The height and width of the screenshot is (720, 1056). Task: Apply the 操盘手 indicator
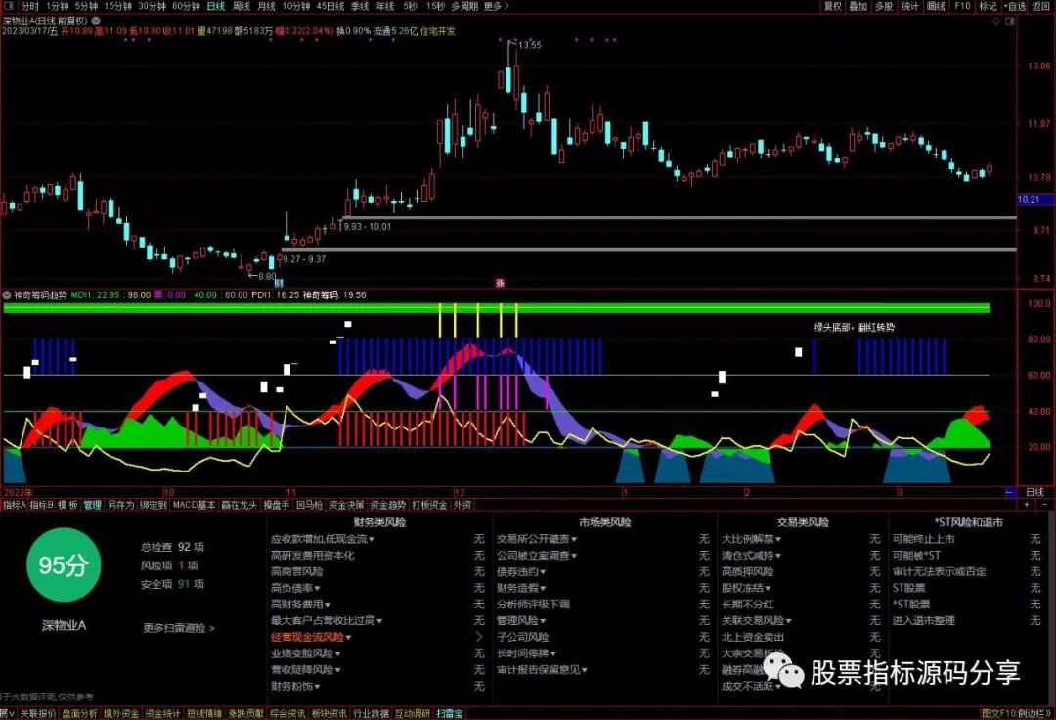tap(276, 505)
